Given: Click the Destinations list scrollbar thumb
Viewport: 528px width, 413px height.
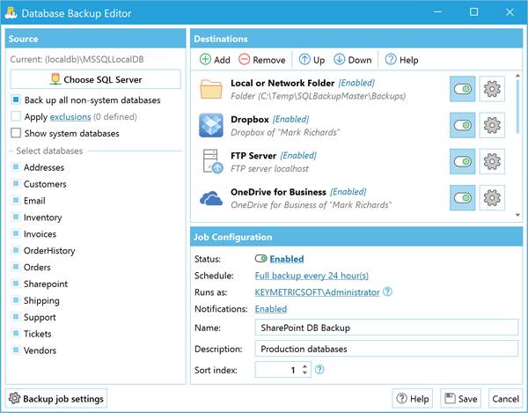Looking at the screenshot, I should [517, 107].
